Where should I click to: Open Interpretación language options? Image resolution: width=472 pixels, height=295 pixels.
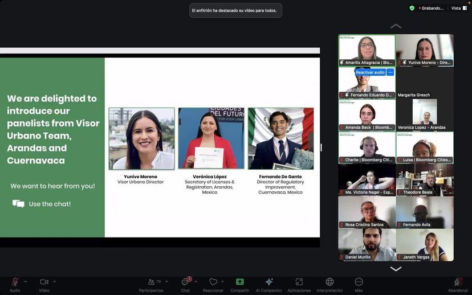coord(329,282)
